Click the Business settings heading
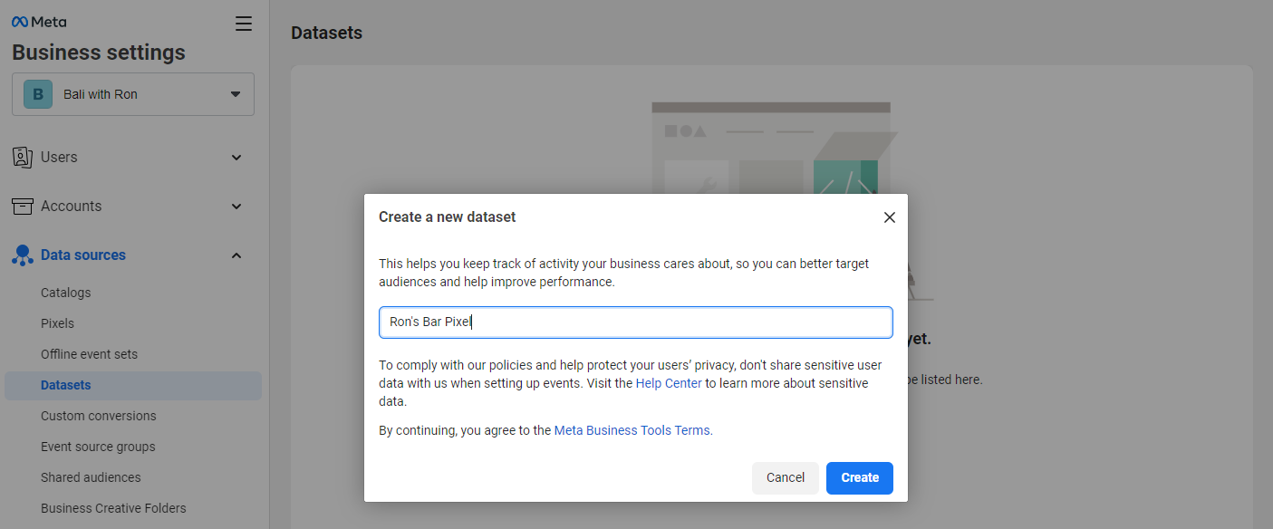 point(99,53)
